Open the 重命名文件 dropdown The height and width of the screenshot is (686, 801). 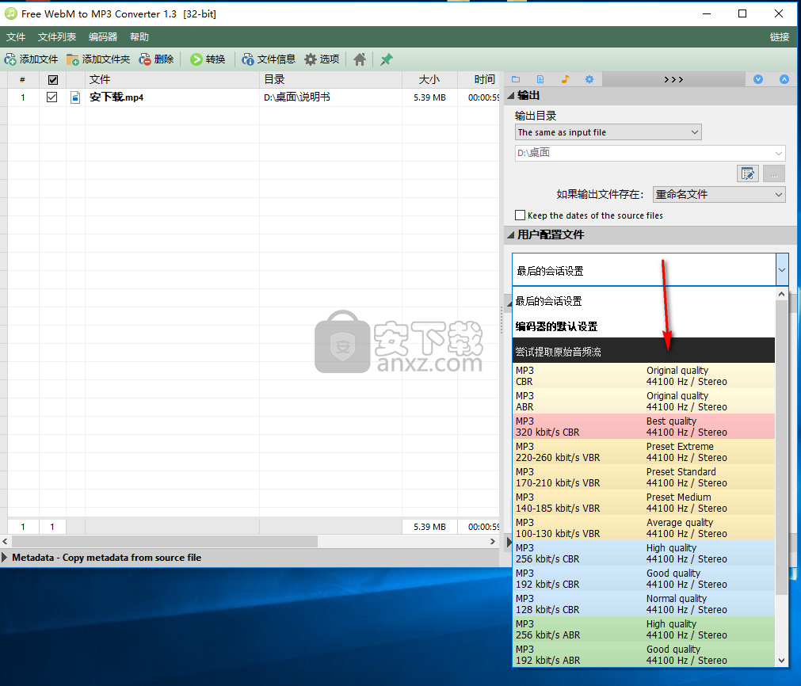[719, 194]
